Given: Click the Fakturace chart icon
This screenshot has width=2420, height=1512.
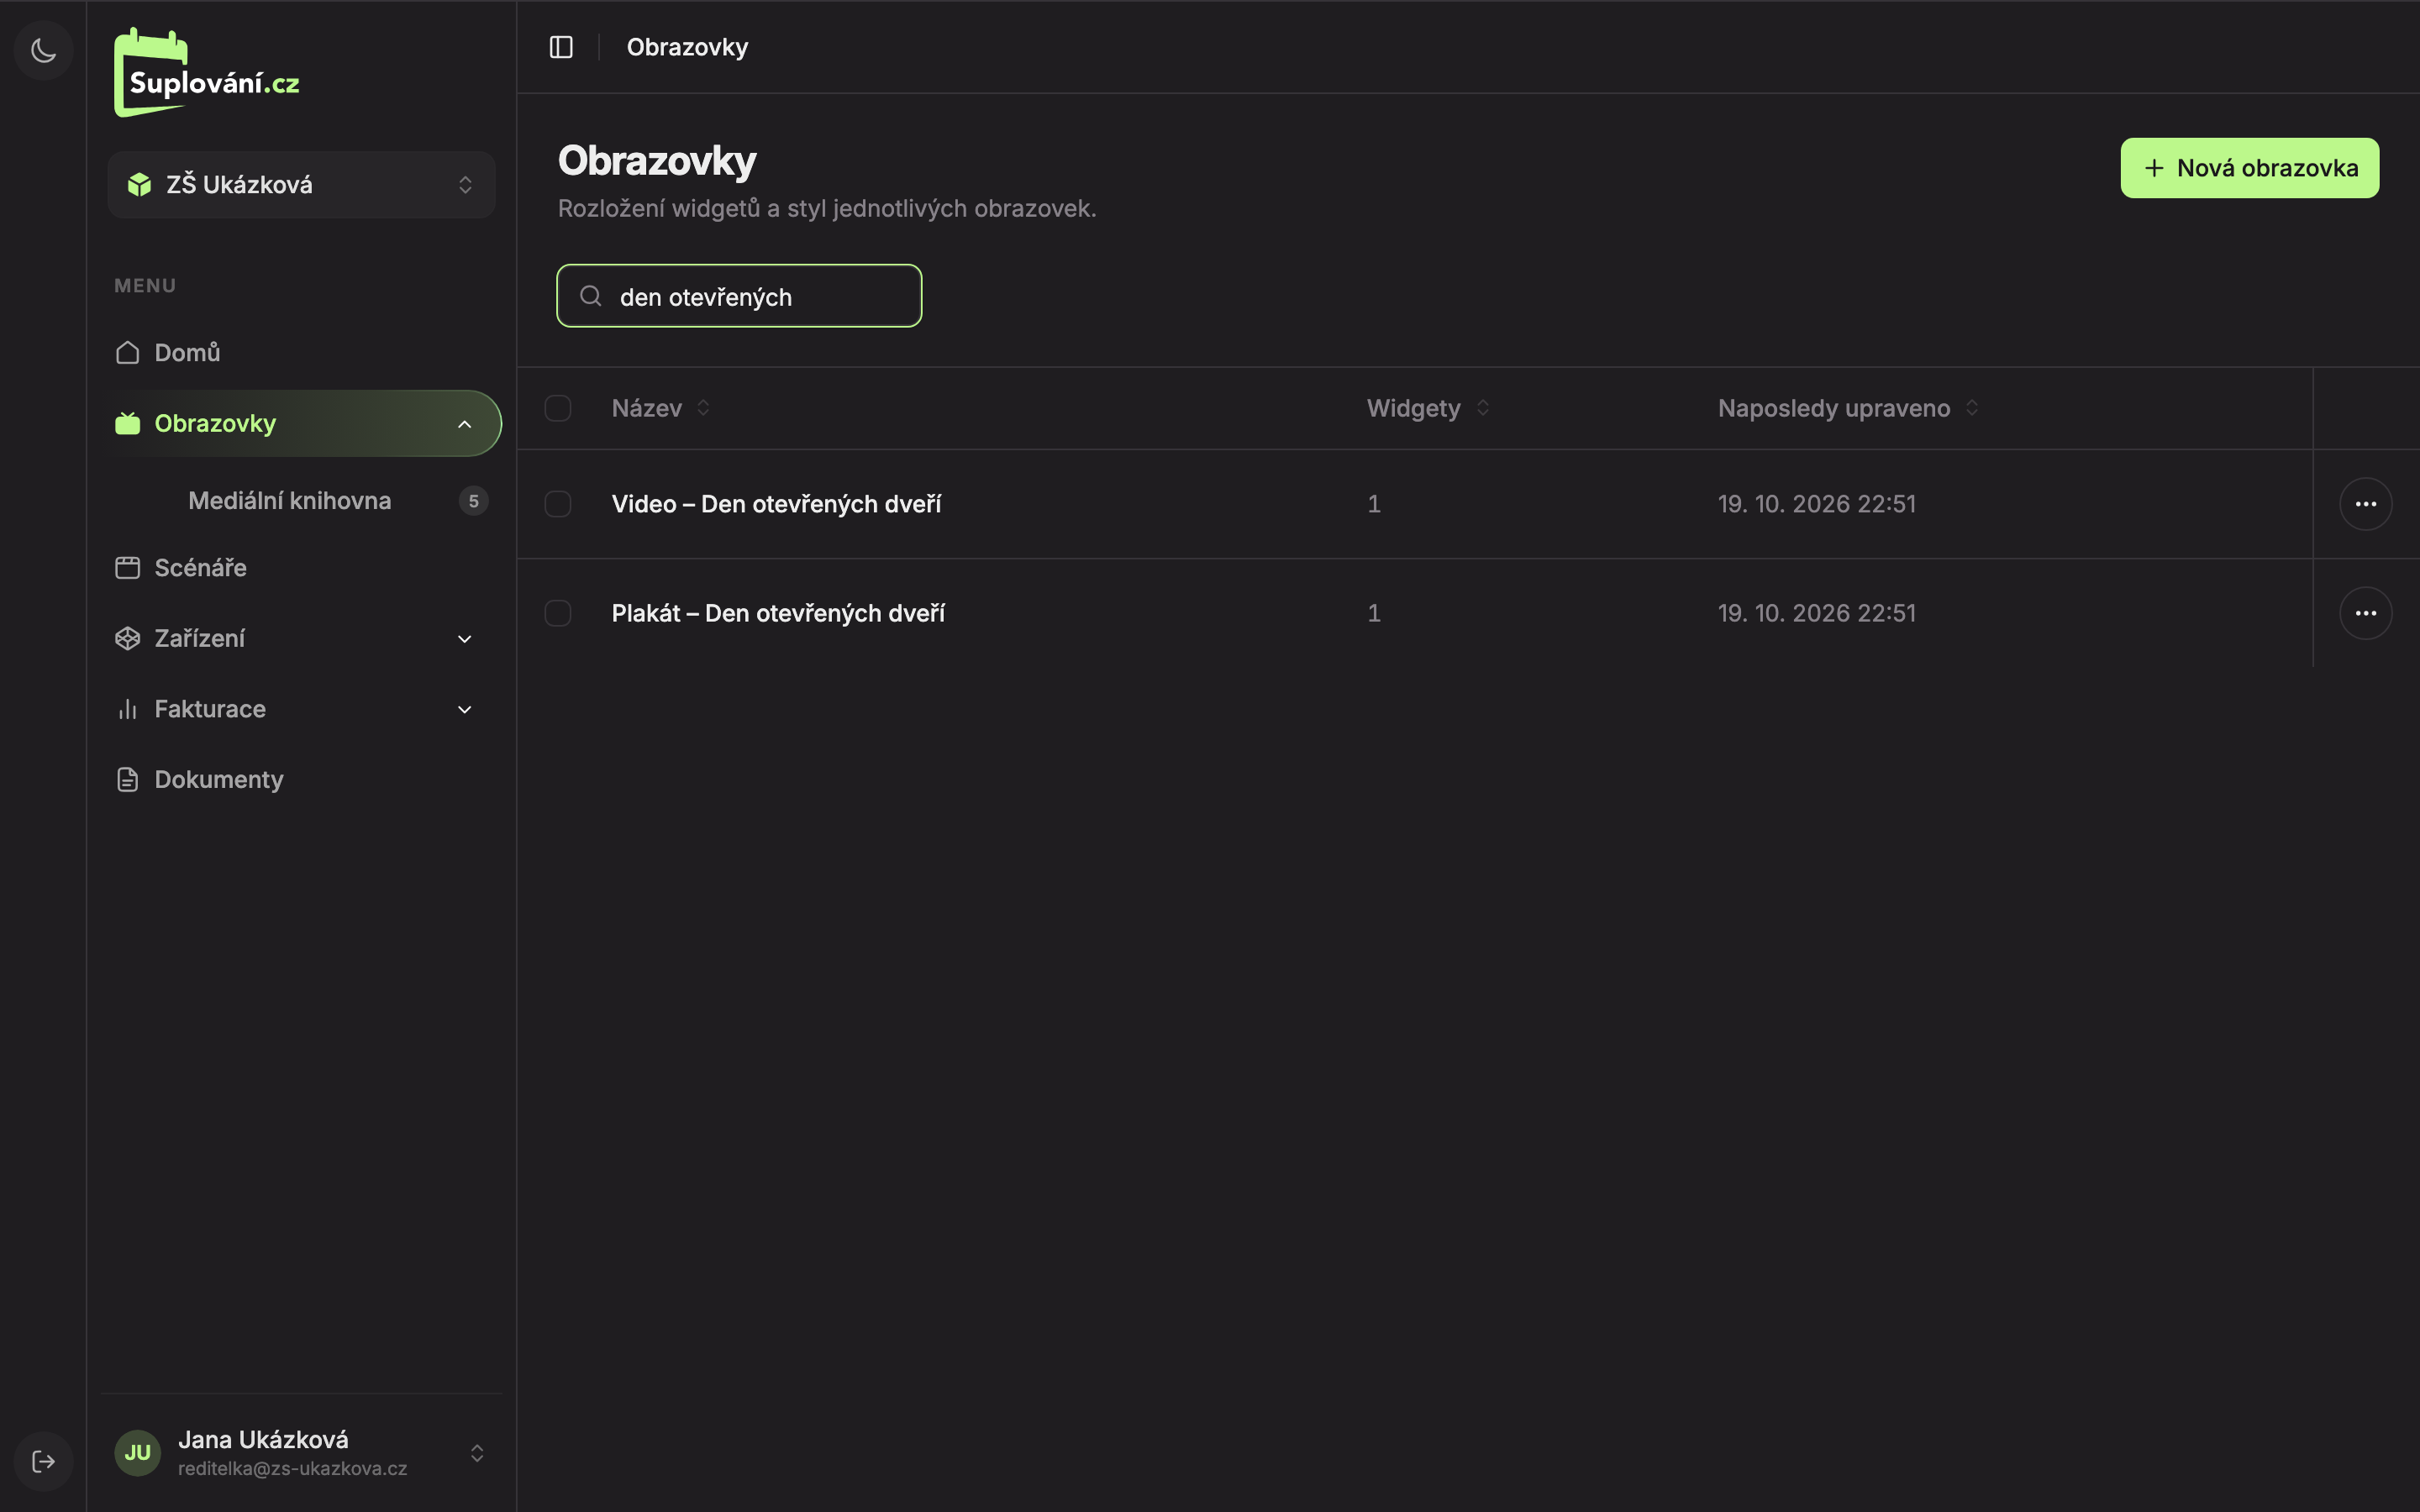Looking at the screenshot, I should pyautogui.click(x=128, y=709).
